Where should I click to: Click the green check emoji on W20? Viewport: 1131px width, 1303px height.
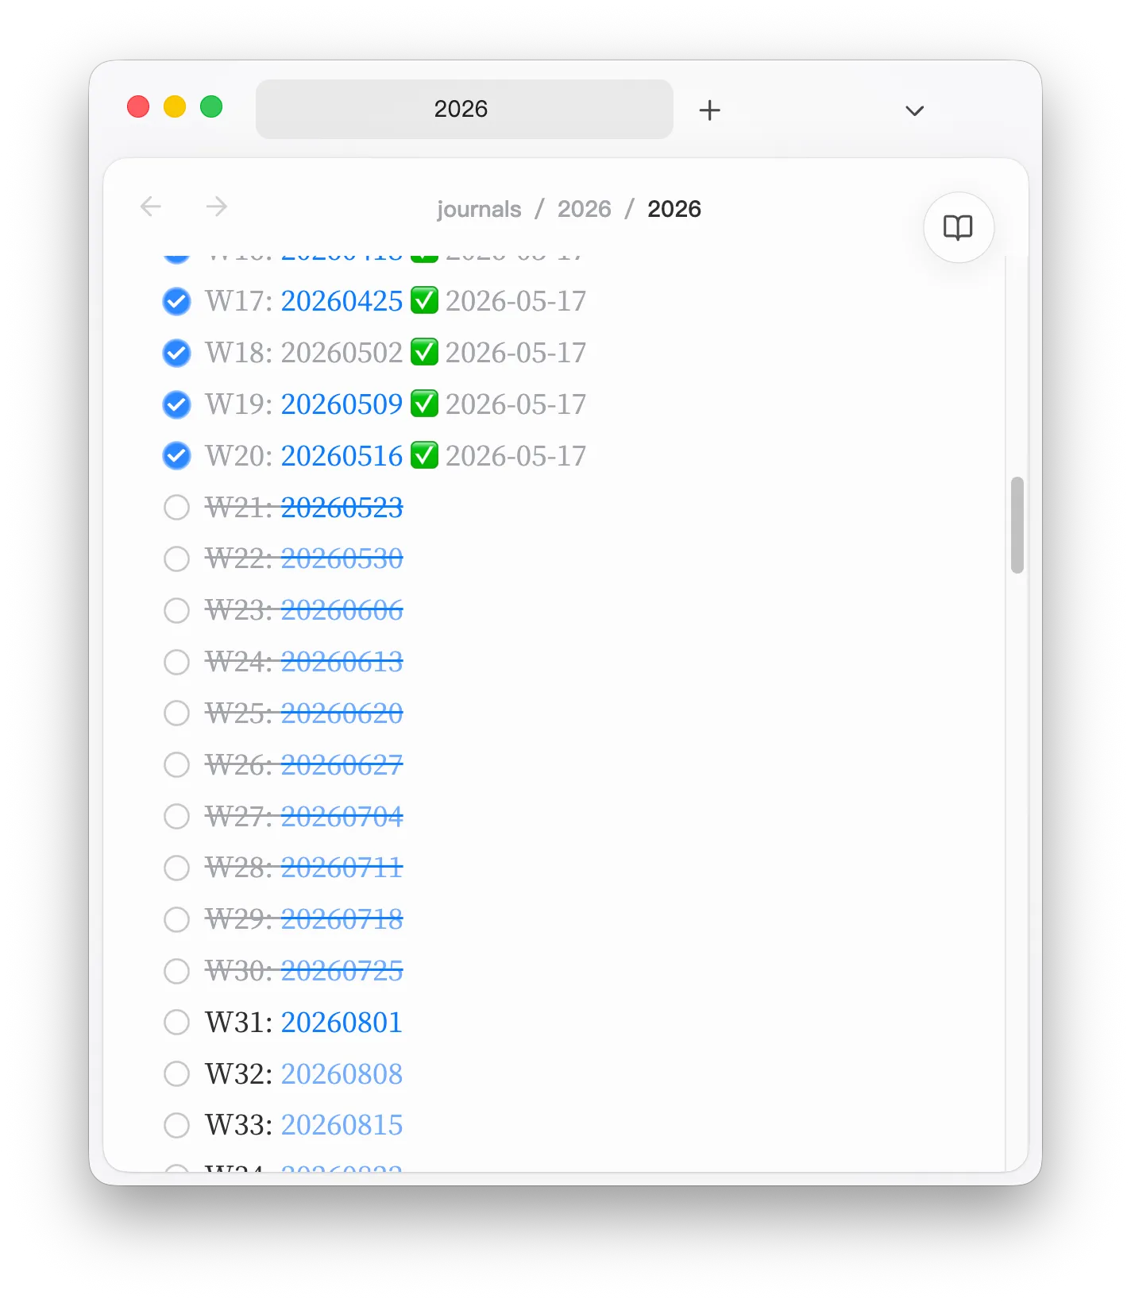click(424, 456)
